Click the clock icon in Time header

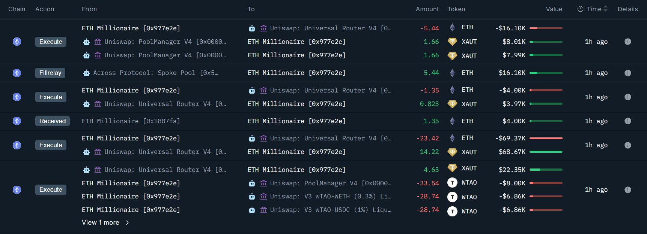coord(580,9)
